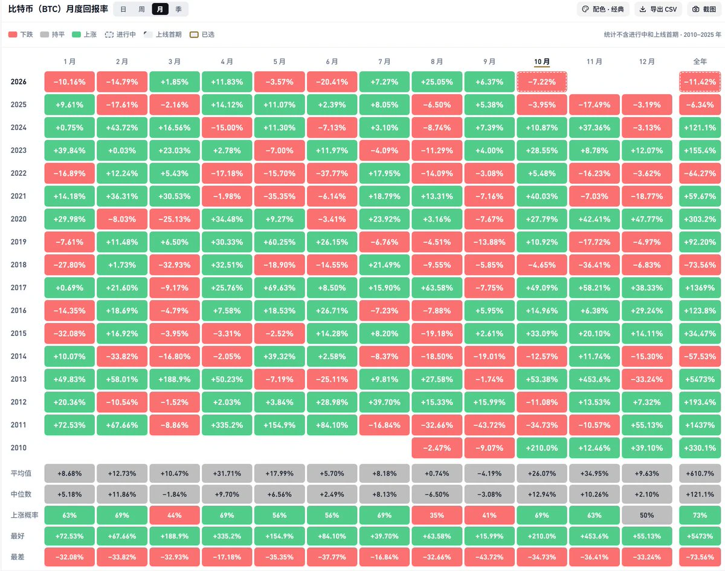The image size is (725, 571).
Task: Click the +0.03% February 2023 cell
Action: 122,150
